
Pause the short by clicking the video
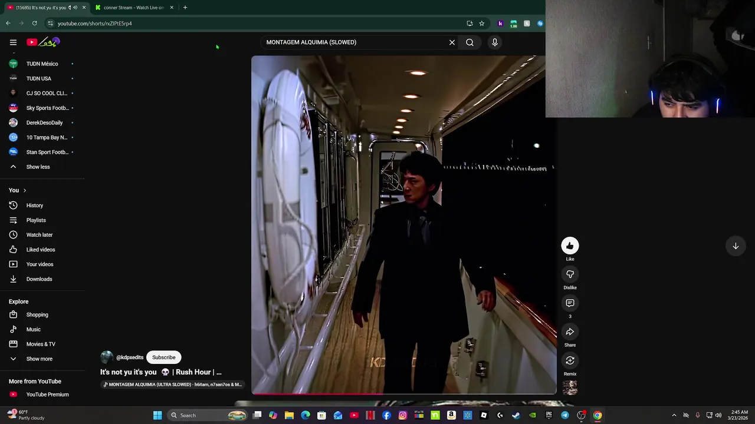point(404,224)
